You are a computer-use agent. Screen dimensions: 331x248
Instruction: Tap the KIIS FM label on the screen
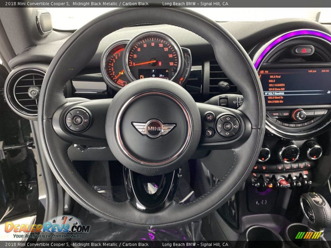325,71
